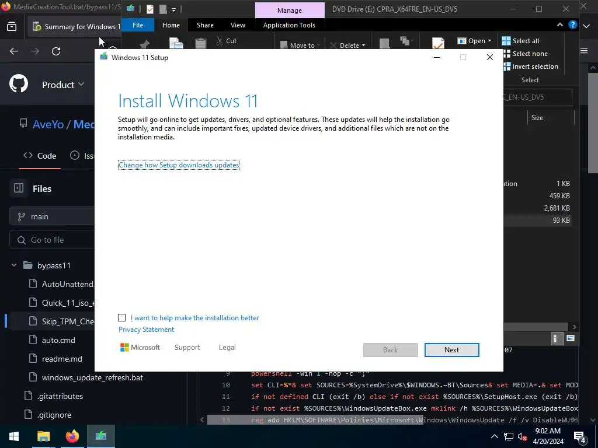
Task: Open the Support link in Setup
Action: tap(187, 348)
